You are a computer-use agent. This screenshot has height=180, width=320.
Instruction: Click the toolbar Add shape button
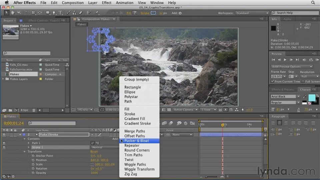point(180,13)
